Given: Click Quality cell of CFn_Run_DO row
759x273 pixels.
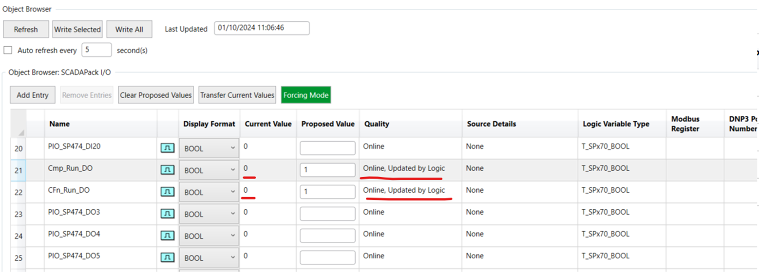Looking at the screenshot, I should [x=410, y=192].
